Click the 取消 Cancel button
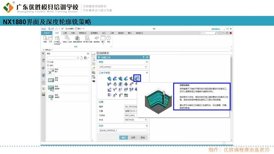The height and width of the screenshot is (154, 274). 143,138
